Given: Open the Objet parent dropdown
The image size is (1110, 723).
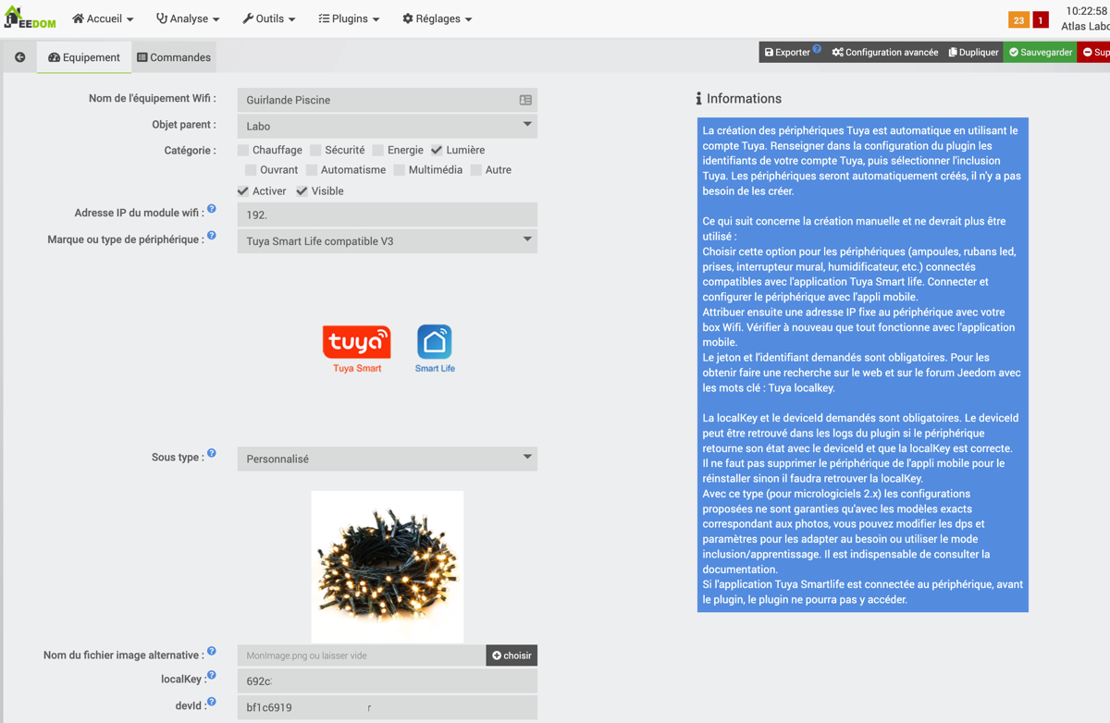Looking at the screenshot, I should click(x=387, y=126).
